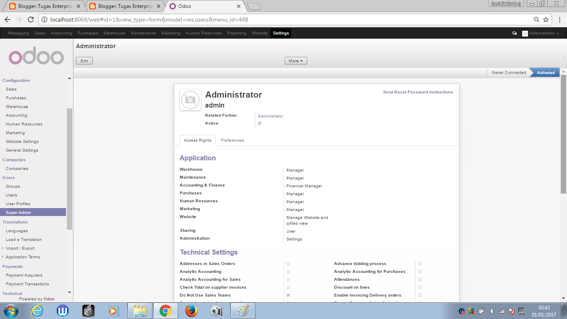This screenshot has height=319, width=567.
Task: Open the Accounting top menu
Action: click(x=61, y=33)
